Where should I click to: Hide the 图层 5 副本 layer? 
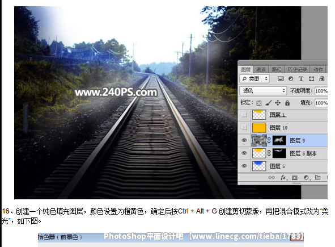(x=244, y=153)
